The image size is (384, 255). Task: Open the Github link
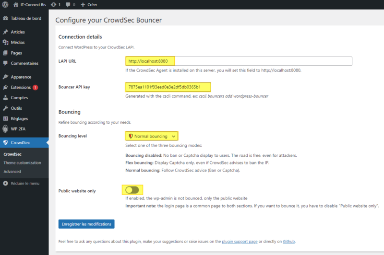coord(288,241)
